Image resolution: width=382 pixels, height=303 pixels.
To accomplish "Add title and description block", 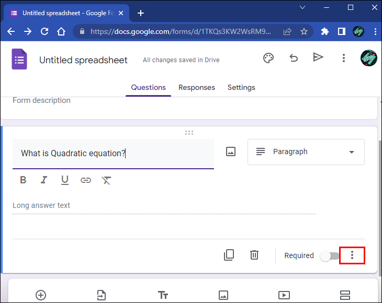I will (x=163, y=295).
